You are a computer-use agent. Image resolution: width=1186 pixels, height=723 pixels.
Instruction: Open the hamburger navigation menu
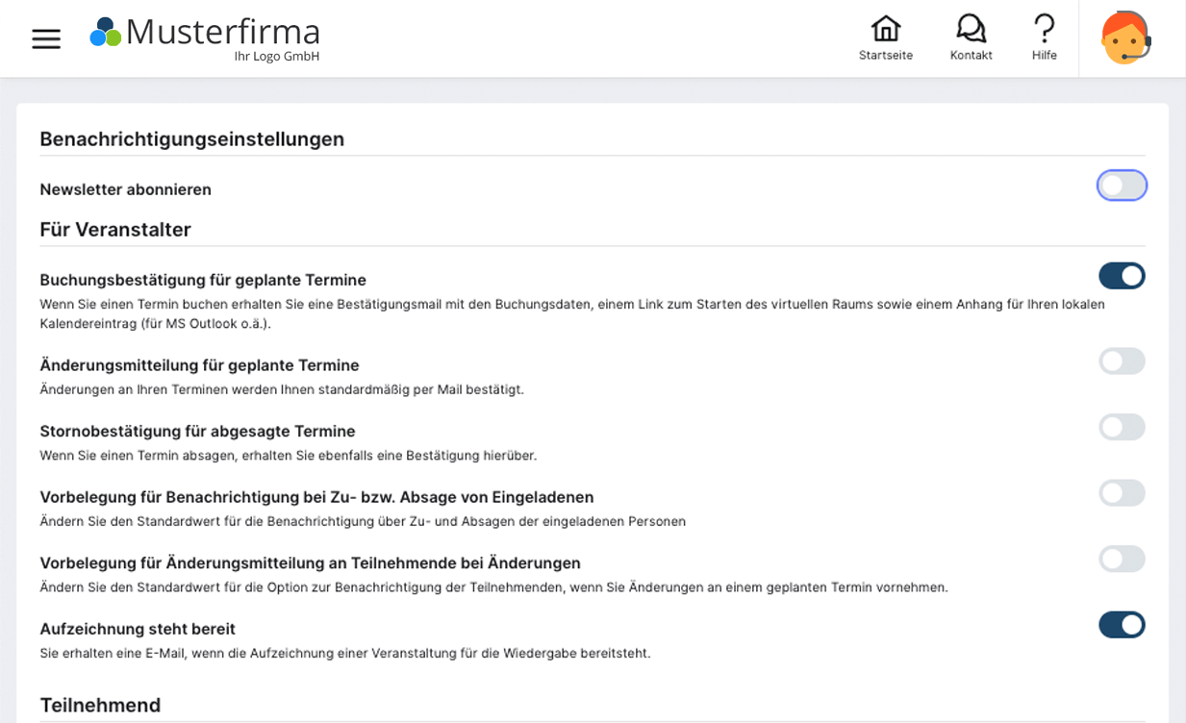pyautogui.click(x=46, y=38)
